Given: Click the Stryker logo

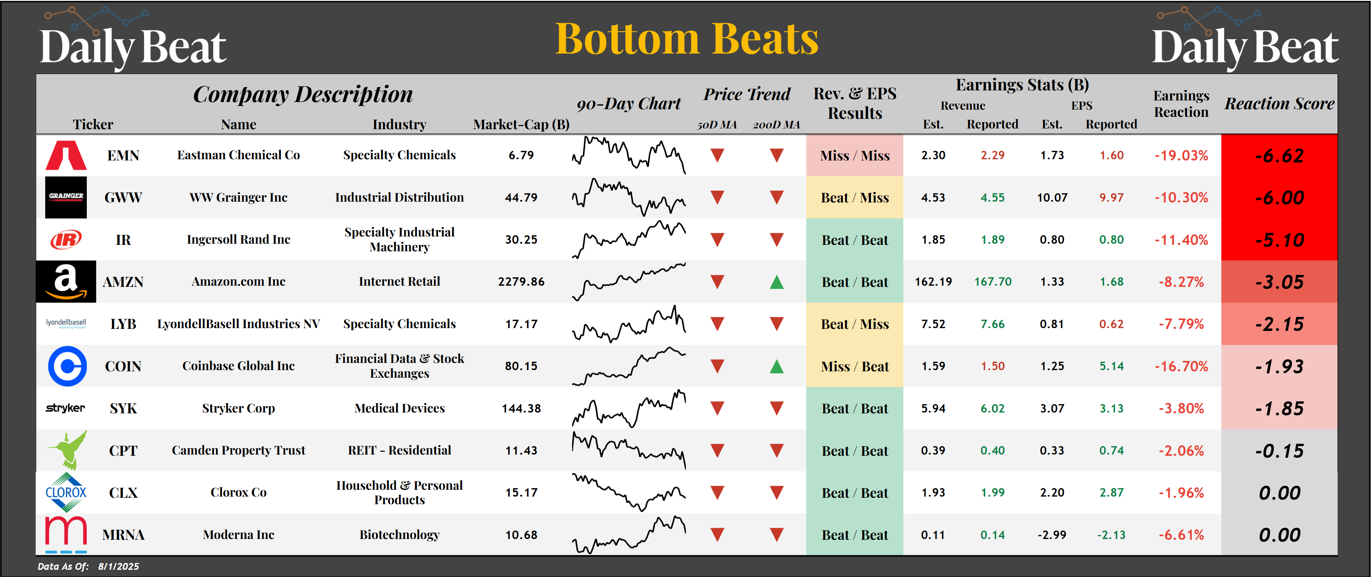Looking at the screenshot, I should click(x=66, y=408).
